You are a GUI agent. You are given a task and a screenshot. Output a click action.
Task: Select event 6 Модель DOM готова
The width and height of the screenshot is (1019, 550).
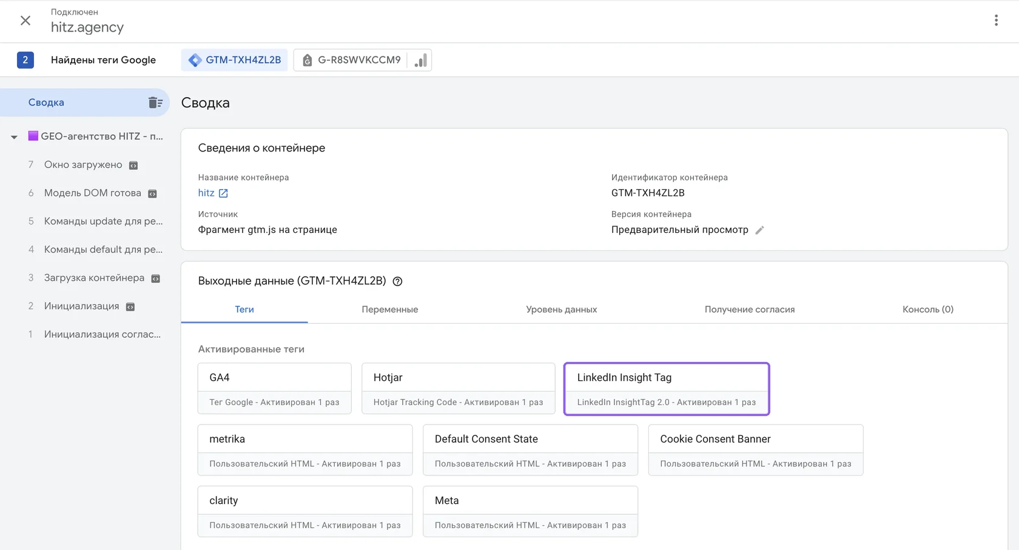(x=93, y=193)
